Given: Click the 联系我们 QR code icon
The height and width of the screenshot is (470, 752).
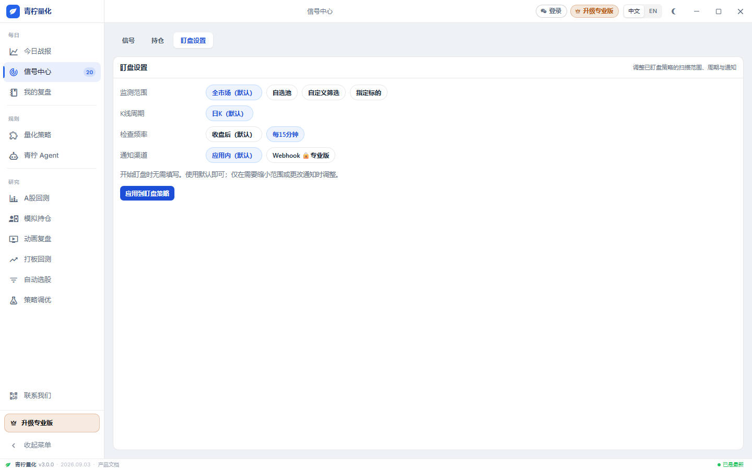Looking at the screenshot, I should coord(14,396).
